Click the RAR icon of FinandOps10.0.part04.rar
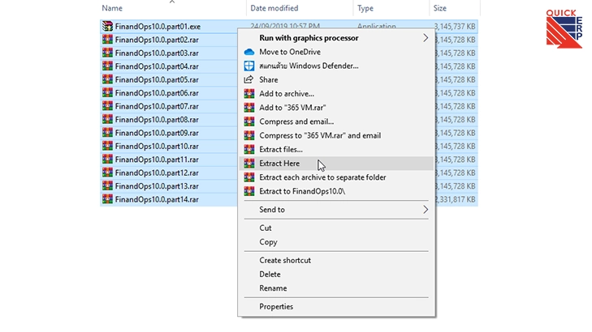 click(x=108, y=66)
